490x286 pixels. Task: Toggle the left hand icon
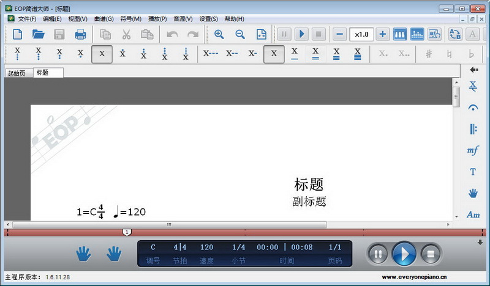click(x=84, y=254)
